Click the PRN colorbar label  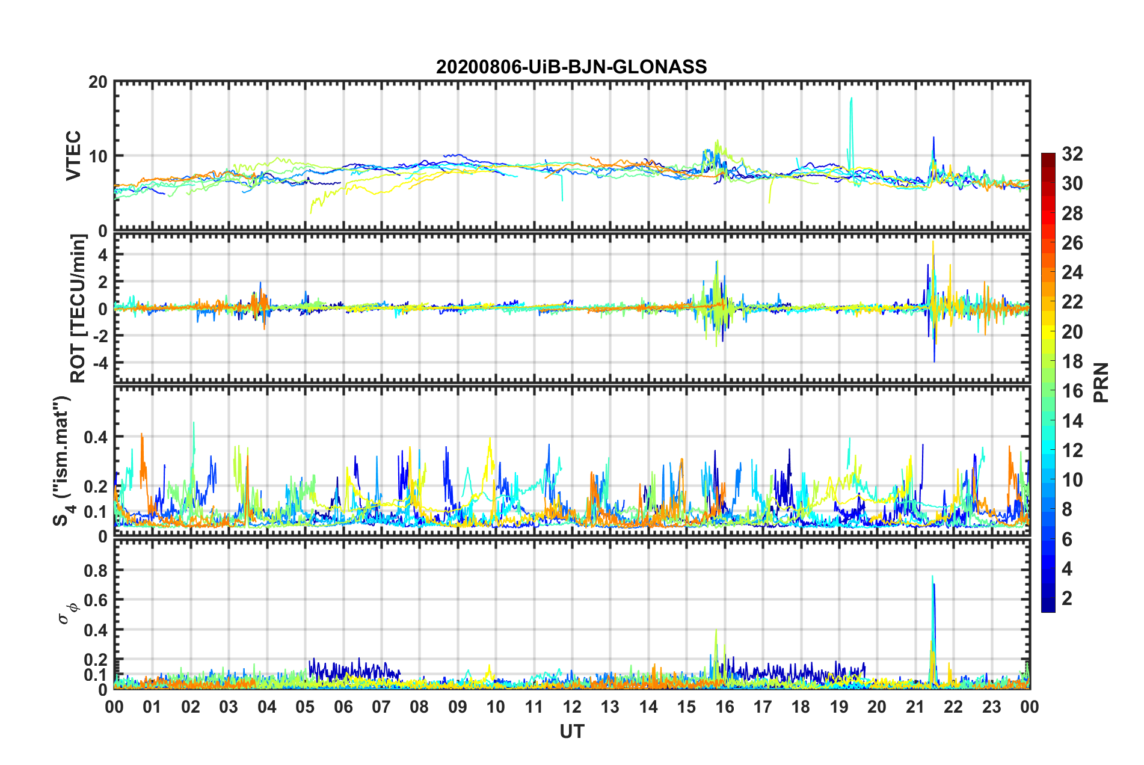[x=1101, y=382]
